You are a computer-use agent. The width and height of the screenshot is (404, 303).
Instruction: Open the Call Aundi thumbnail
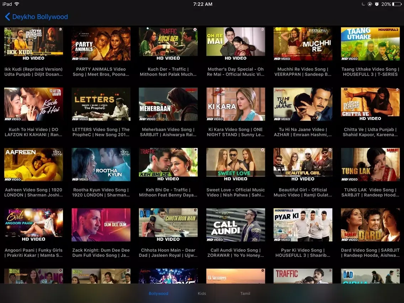(x=235, y=225)
